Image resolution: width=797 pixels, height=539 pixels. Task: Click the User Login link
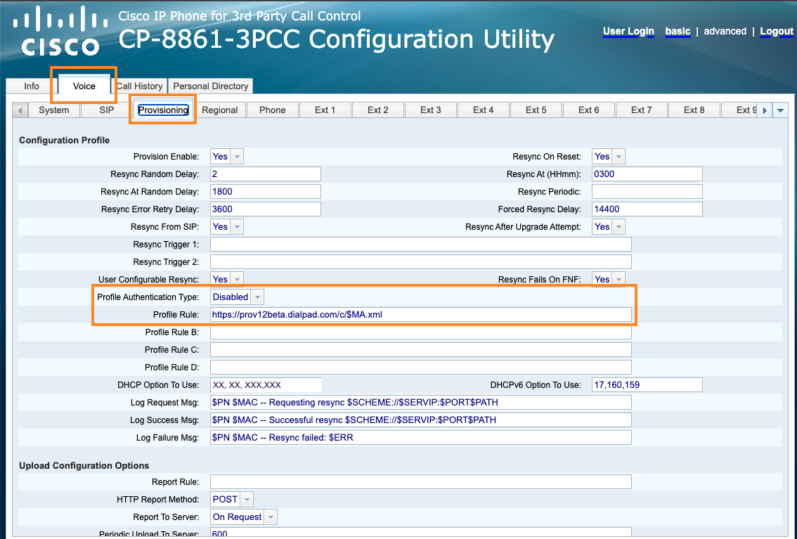click(x=628, y=31)
